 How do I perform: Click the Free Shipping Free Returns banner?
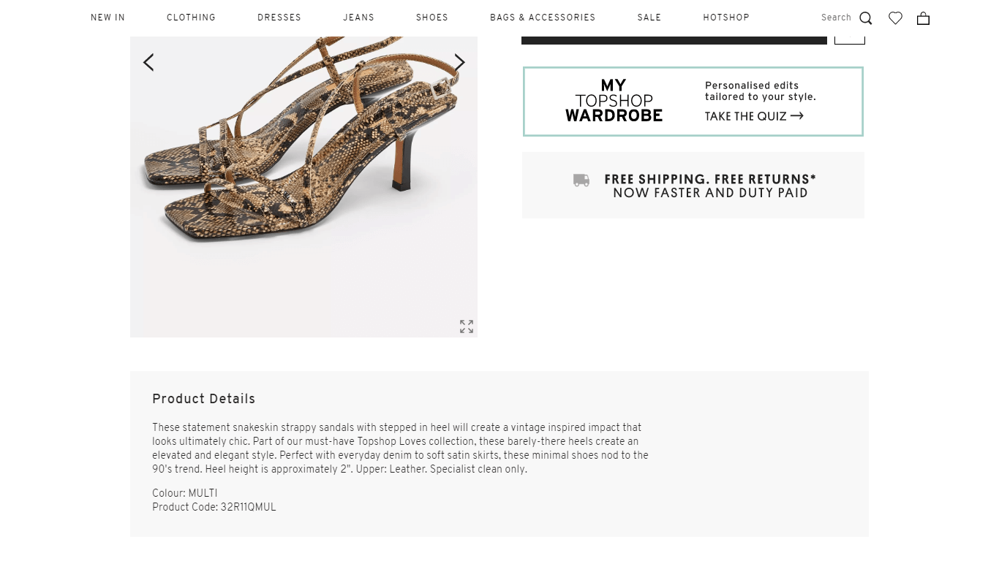coord(693,186)
